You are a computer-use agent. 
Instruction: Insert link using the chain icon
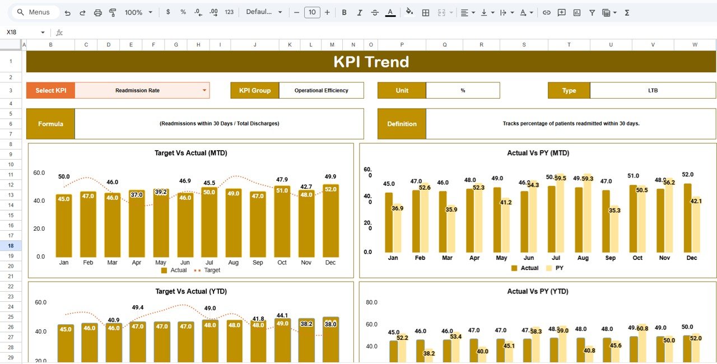pos(547,12)
